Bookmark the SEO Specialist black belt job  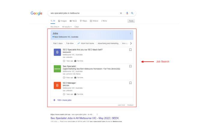(x=130, y=50)
